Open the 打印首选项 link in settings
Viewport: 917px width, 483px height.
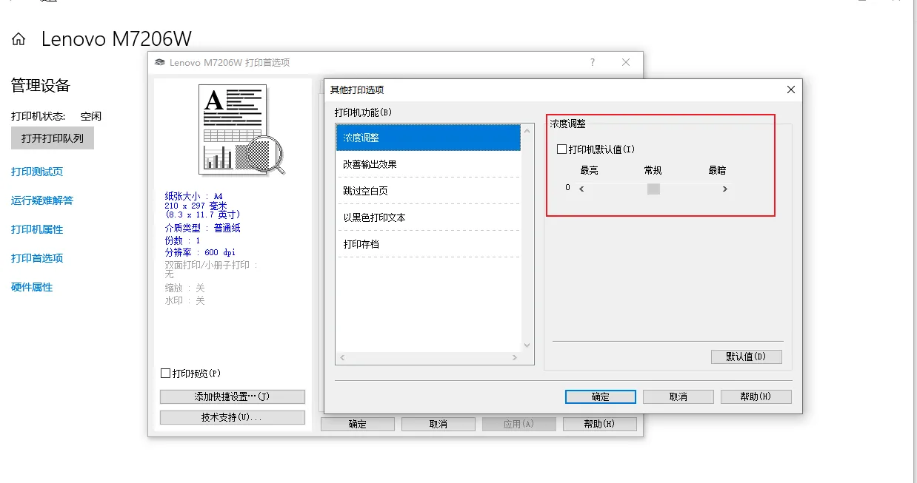(37, 258)
